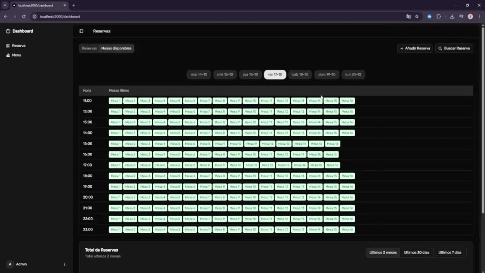Image resolution: width=485 pixels, height=273 pixels.
Task: Select date vie 17-10
Action: [275, 75]
